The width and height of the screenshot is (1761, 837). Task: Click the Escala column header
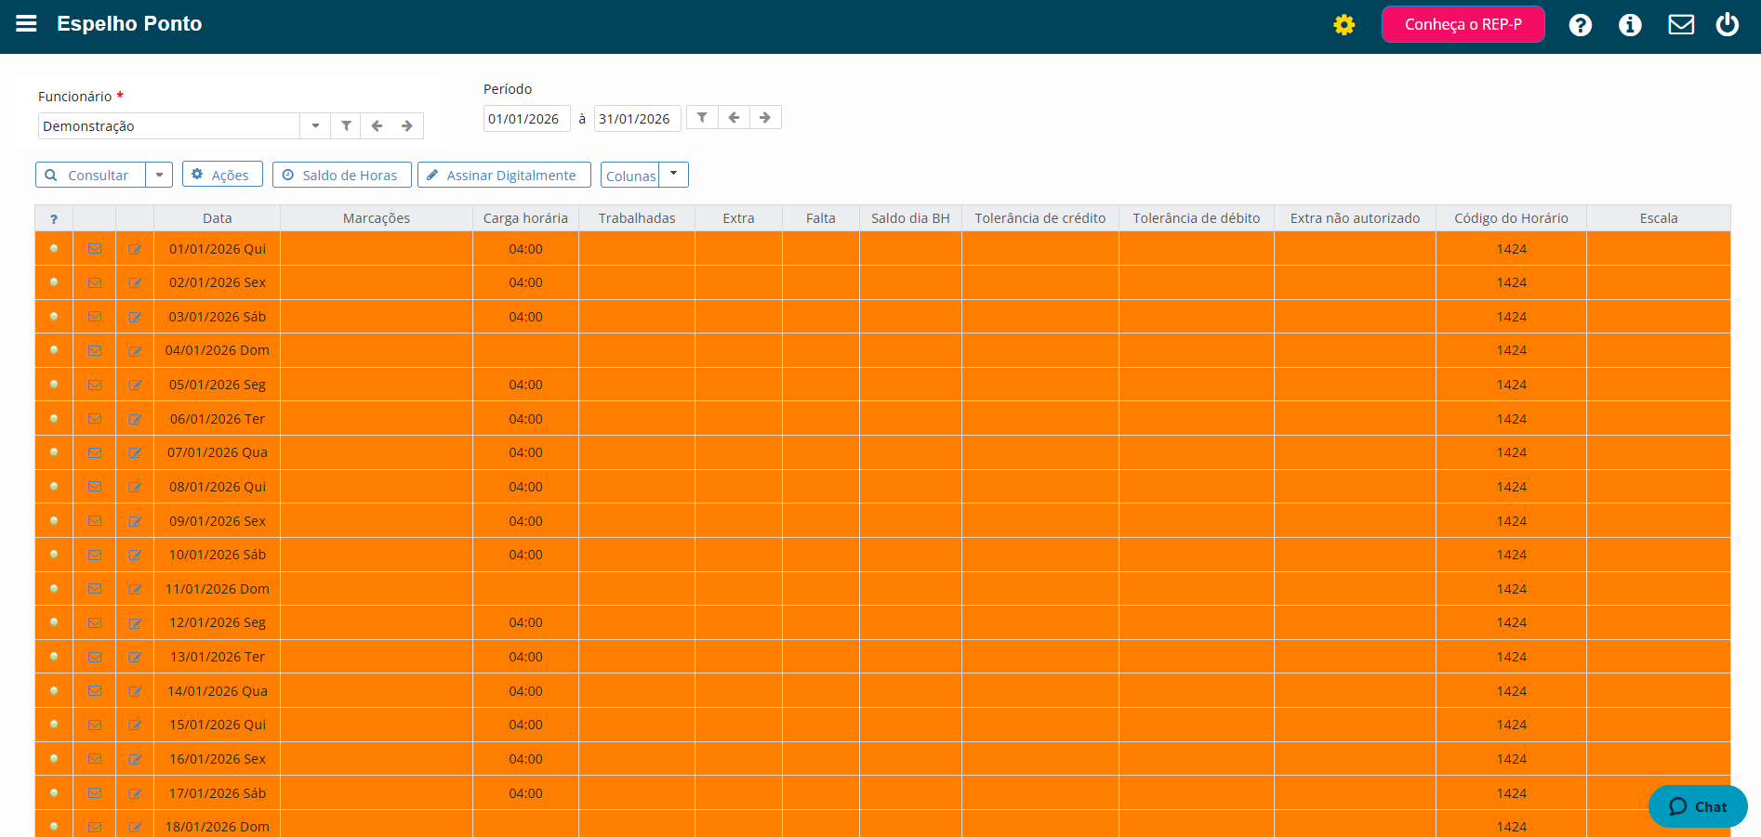click(x=1659, y=218)
